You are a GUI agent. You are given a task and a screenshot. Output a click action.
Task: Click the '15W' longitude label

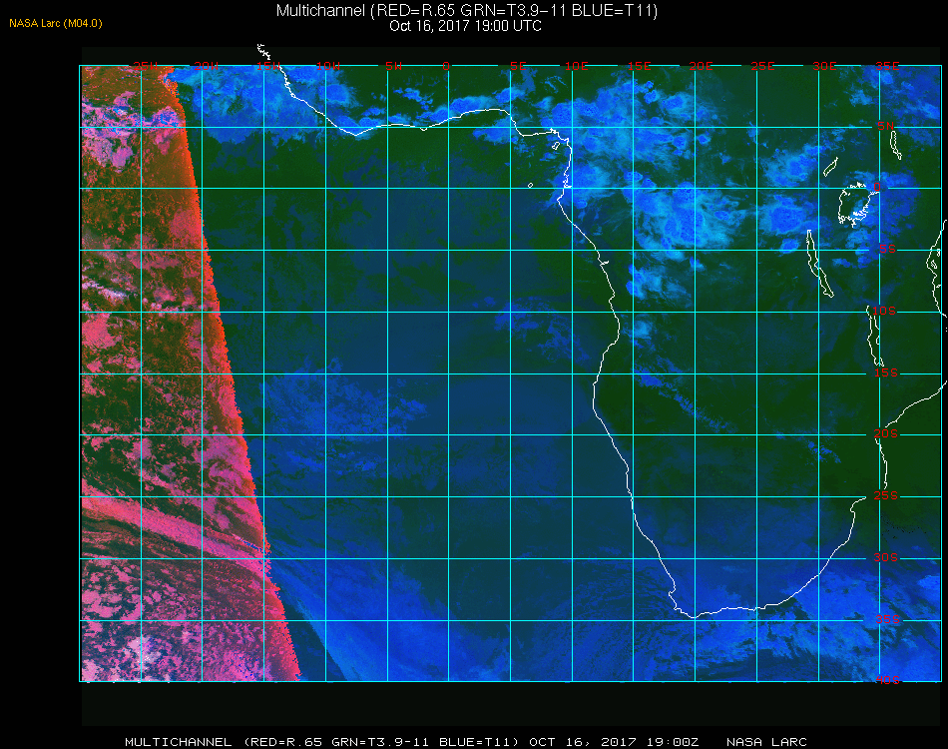click(267, 65)
